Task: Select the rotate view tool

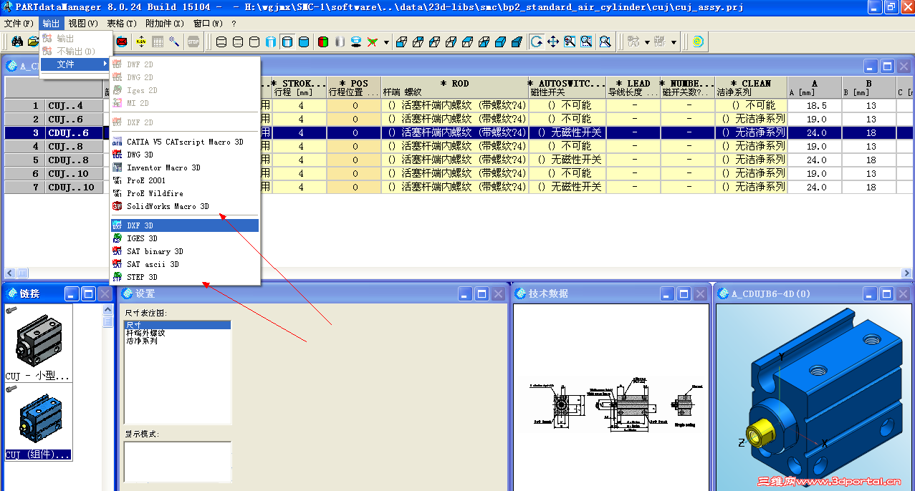Action: pos(538,42)
